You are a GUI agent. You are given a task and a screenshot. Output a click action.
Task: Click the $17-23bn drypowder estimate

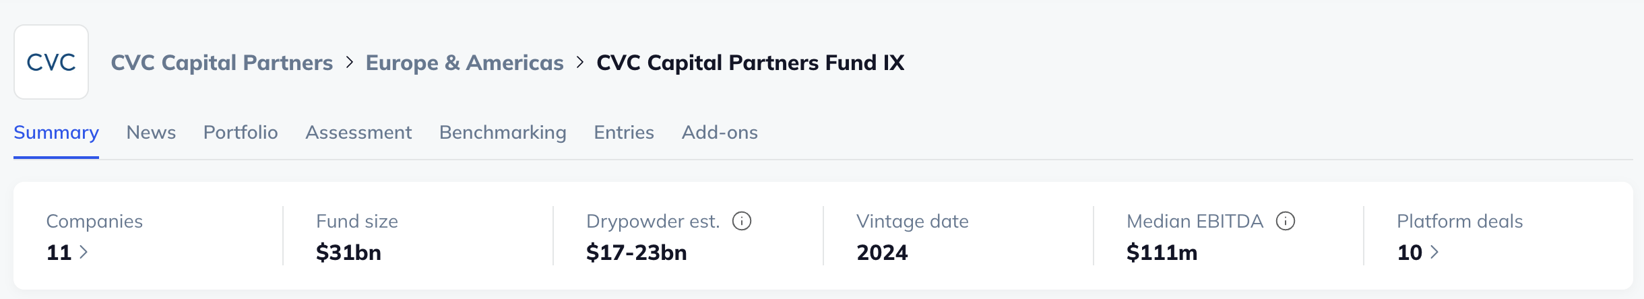(636, 253)
